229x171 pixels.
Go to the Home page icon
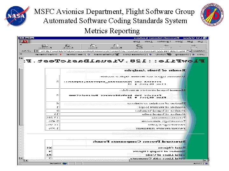(93, 47)
